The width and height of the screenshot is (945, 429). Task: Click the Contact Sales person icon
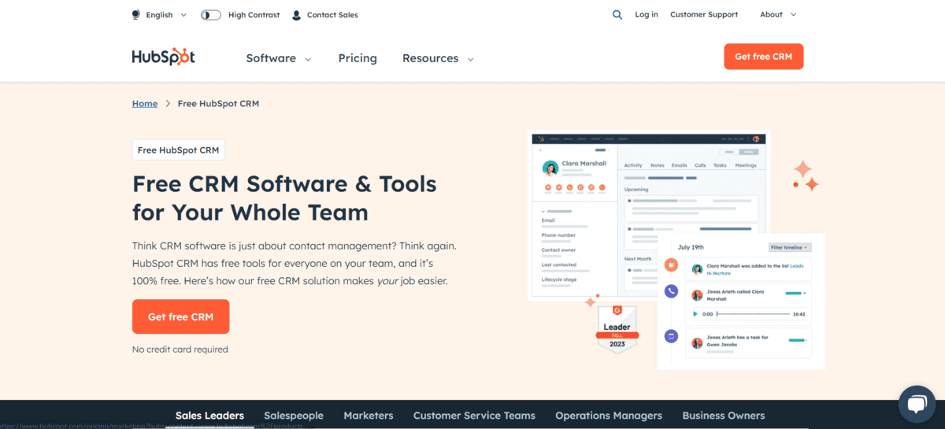(296, 15)
